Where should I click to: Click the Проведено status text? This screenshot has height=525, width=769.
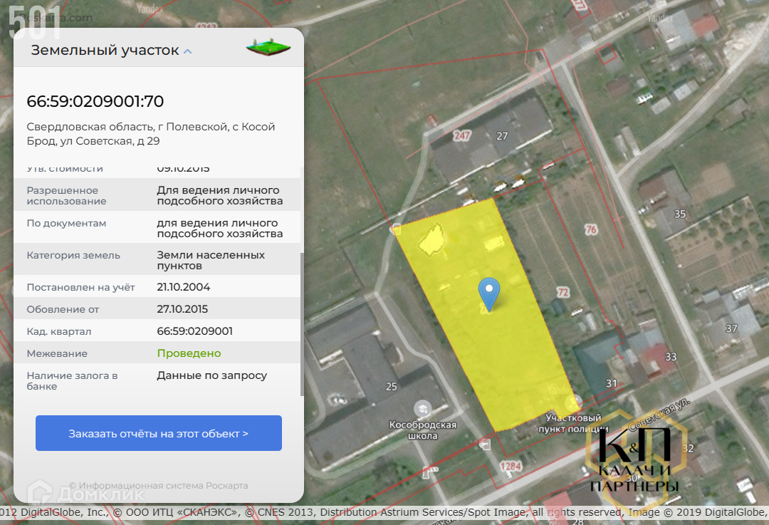[189, 353]
